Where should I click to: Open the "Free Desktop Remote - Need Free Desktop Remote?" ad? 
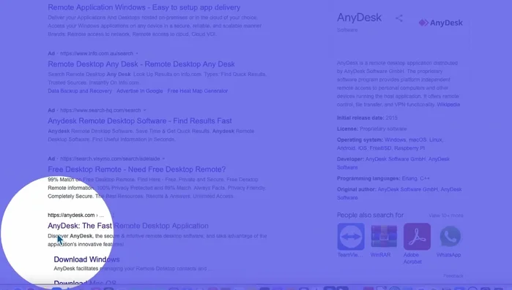coord(137,169)
